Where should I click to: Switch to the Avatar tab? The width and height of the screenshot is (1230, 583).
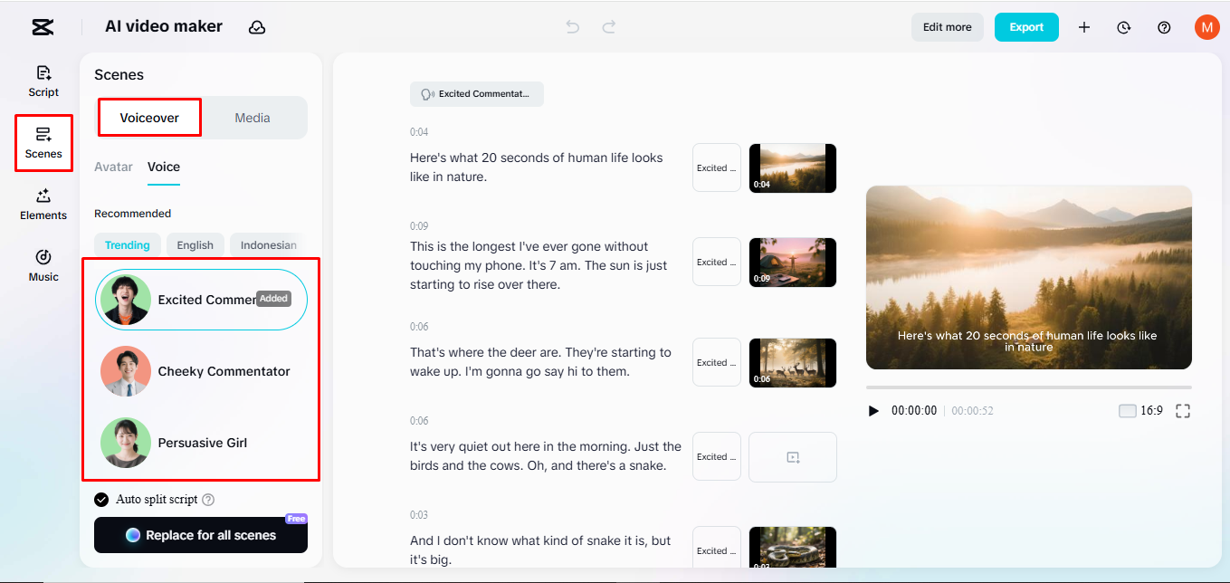(x=113, y=167)
